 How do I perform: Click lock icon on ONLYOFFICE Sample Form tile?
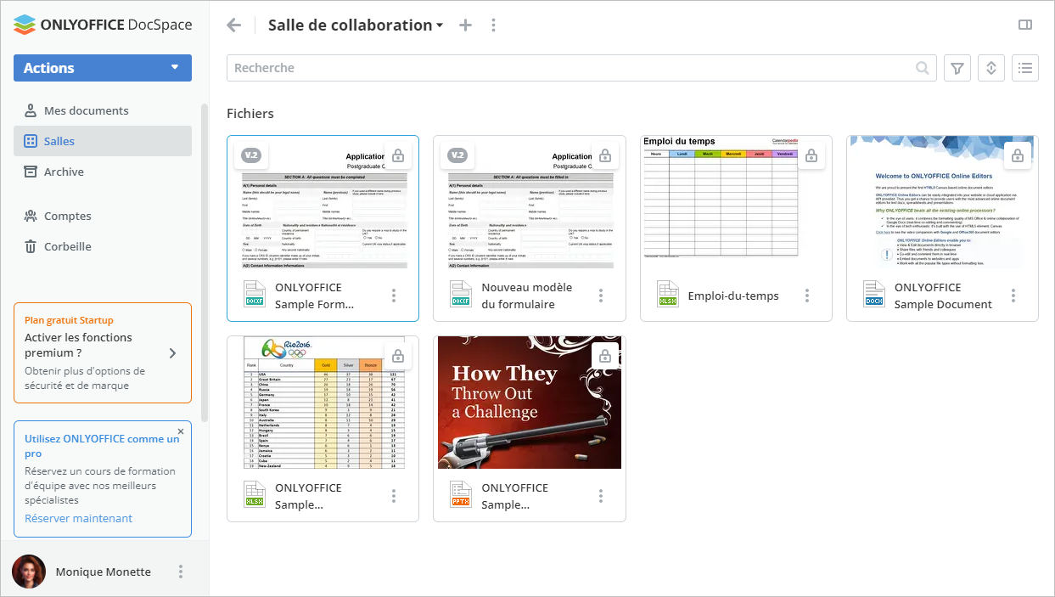tap(398, 155)
